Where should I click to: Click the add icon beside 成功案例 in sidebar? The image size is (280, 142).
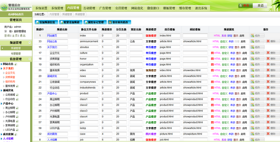pyautogui.click(x=16, y=134)
